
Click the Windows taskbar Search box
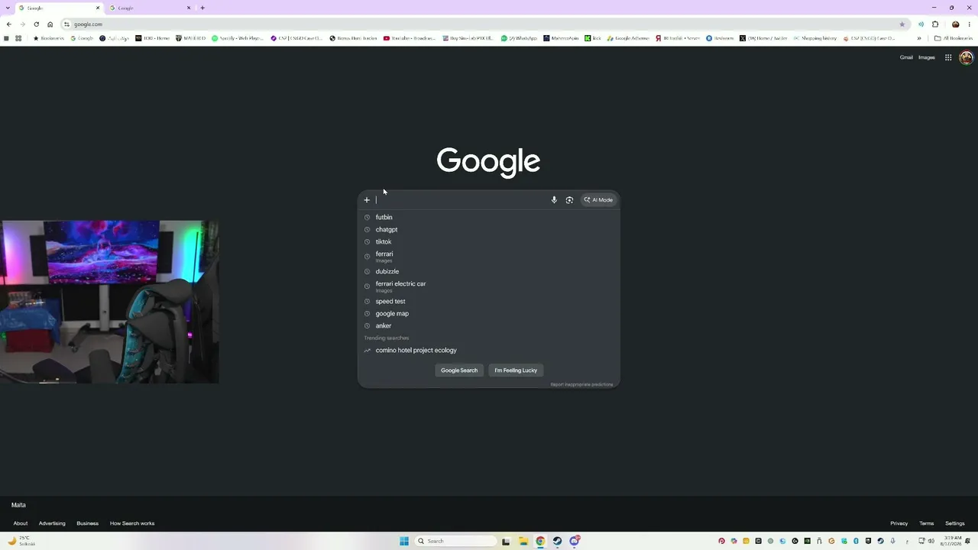click(x=455, y=541)
